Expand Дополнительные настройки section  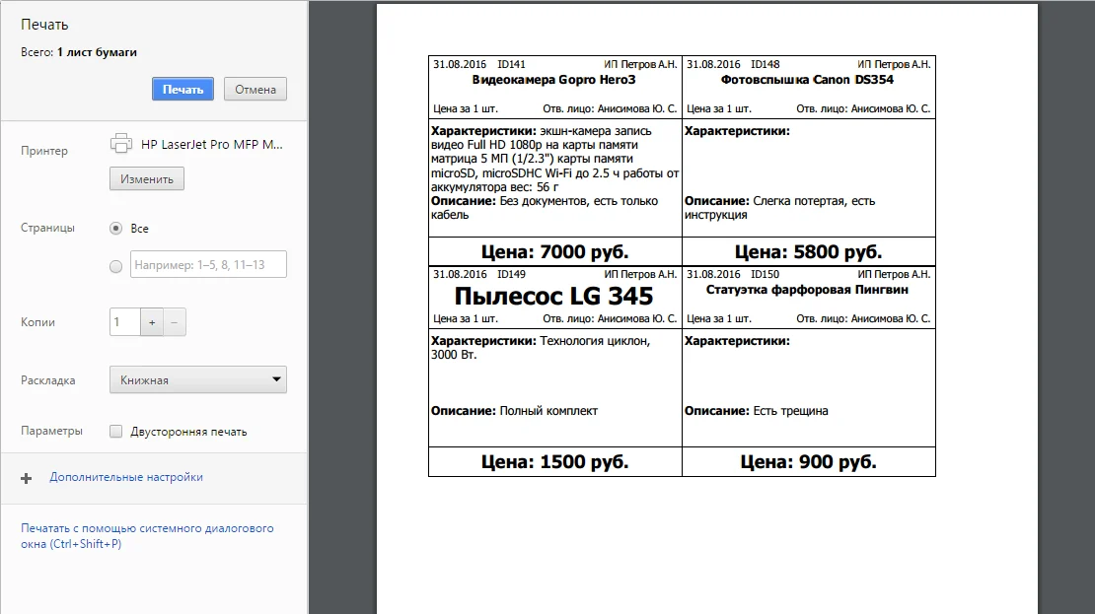125,477
